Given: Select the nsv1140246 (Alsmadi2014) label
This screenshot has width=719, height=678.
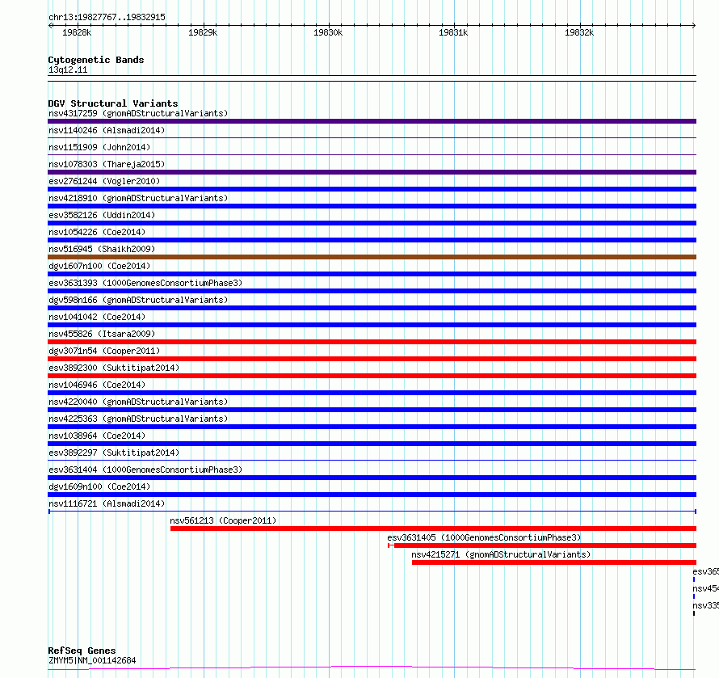Looking at the screenshot, I should pos(107,130).
